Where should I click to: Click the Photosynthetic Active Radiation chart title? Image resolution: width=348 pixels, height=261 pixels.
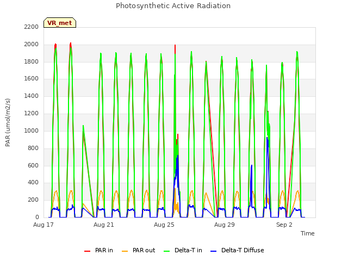[x=173, y=6]
